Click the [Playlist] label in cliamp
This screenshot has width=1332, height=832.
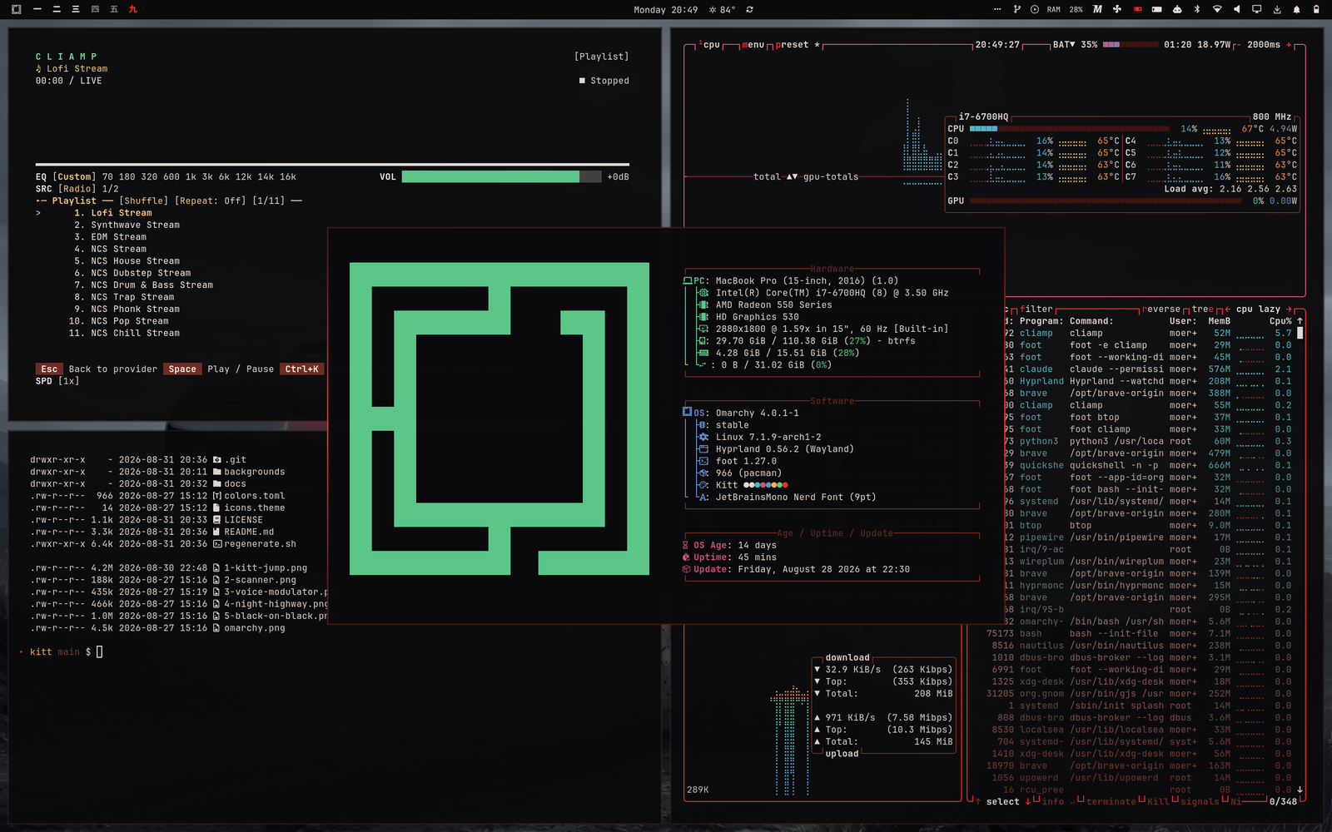click(x=602, y=57)
